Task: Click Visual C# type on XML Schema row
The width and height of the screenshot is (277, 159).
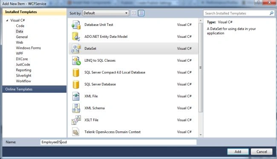Action: [184, 108]
